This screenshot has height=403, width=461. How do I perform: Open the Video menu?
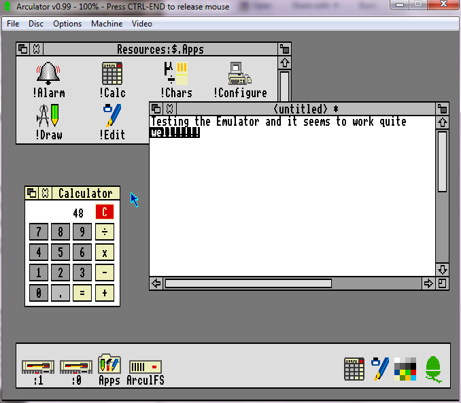point(142,24)
